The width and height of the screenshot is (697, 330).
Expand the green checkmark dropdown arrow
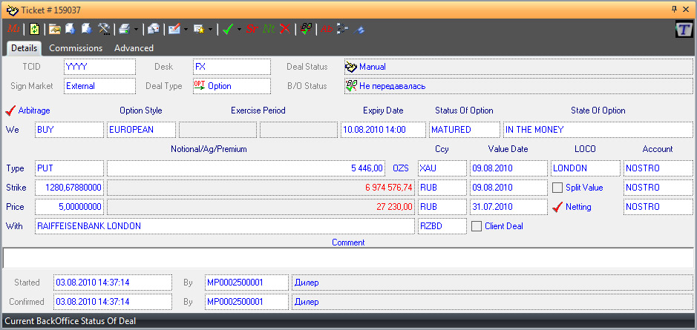coord(239,30)
